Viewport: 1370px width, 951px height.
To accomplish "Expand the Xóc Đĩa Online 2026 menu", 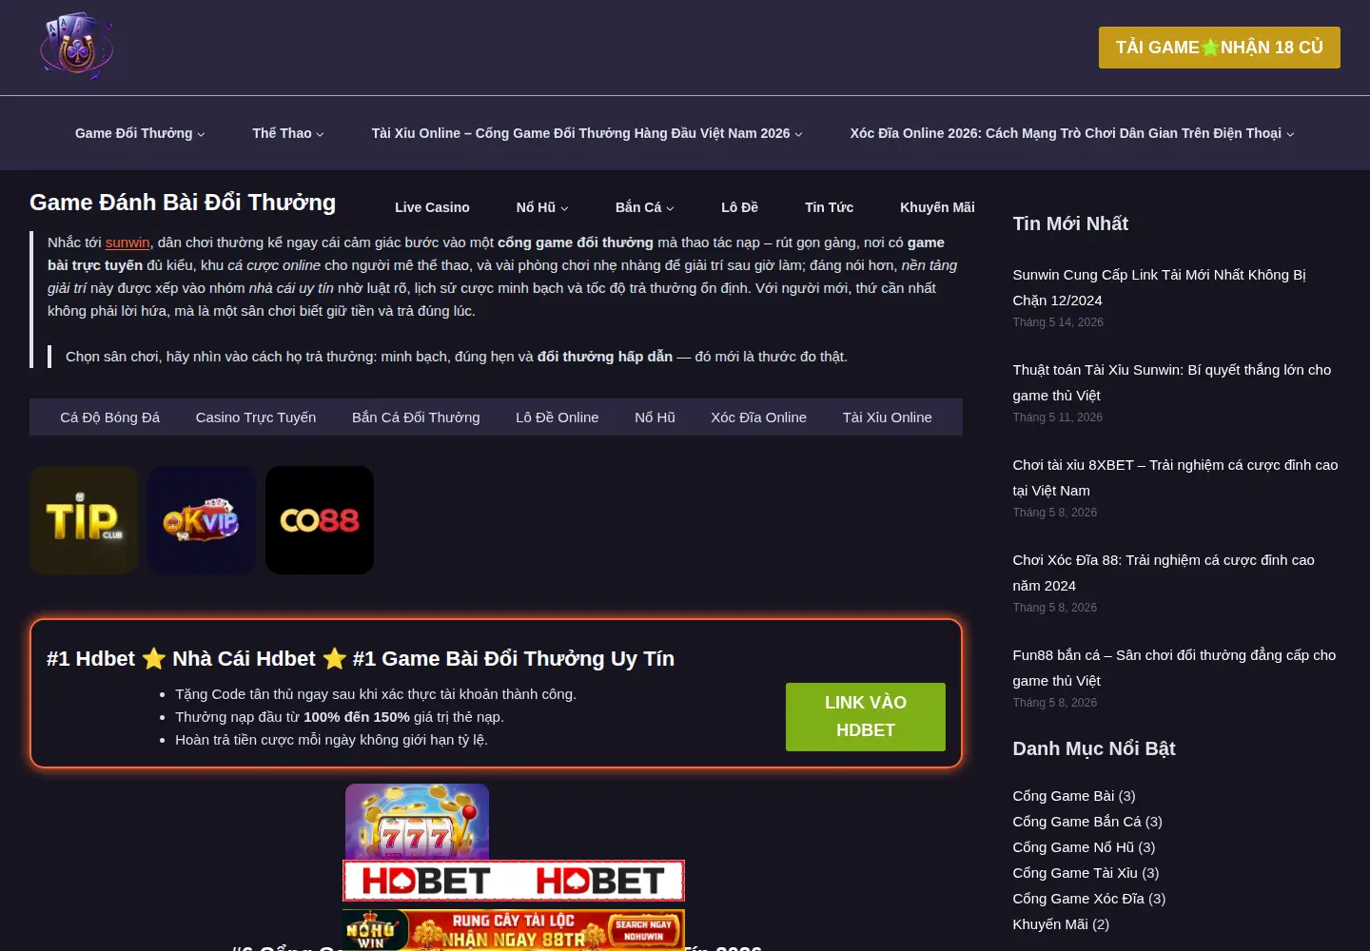I will (x=1072, y=133).
